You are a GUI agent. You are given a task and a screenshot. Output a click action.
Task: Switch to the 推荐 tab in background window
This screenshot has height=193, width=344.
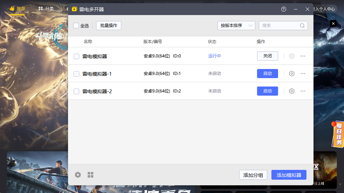coord(18,9)
